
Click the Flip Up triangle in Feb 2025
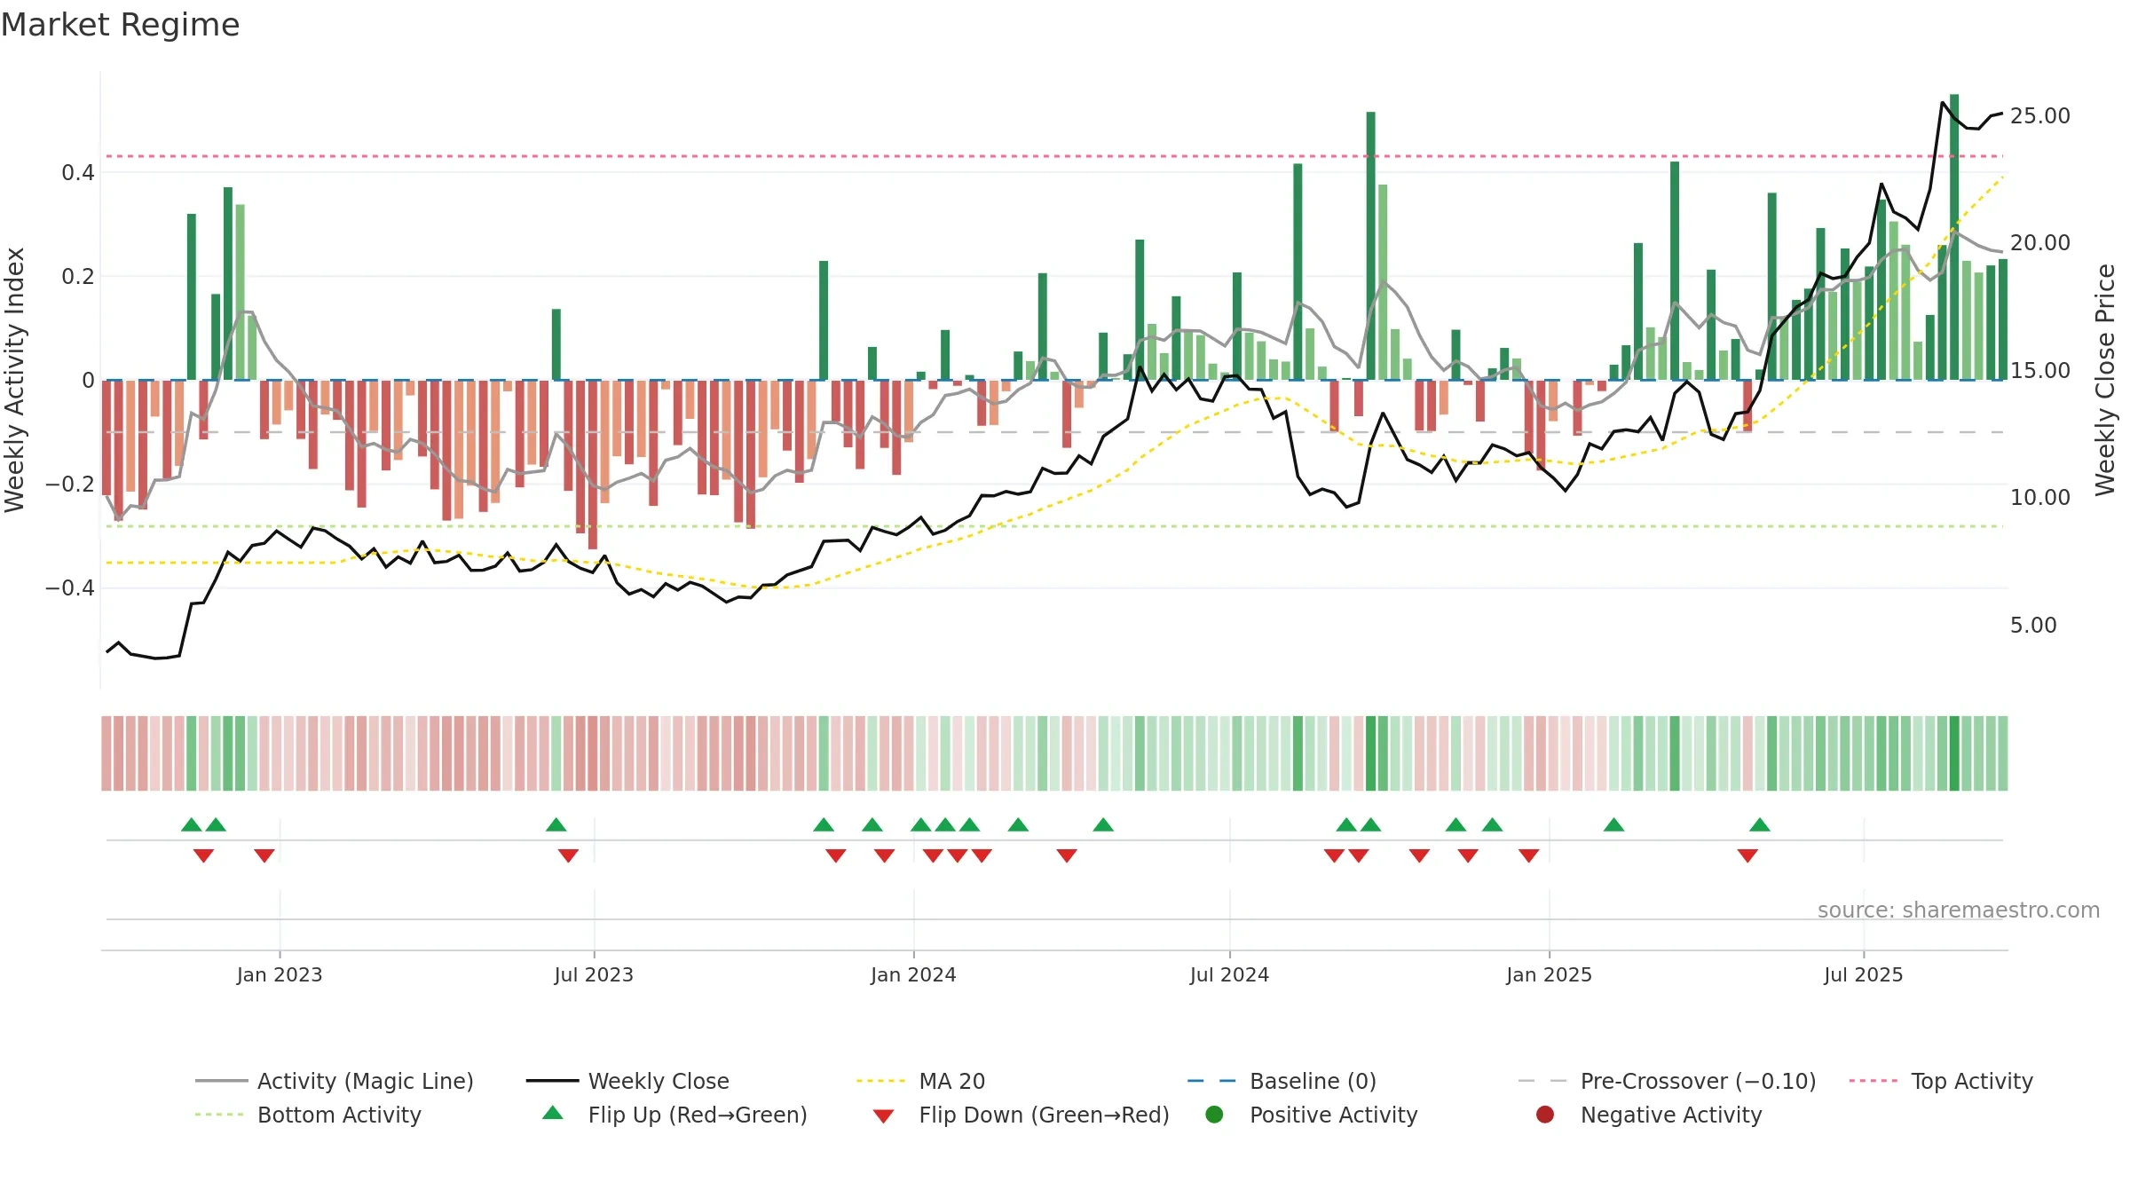(1614, 825)
